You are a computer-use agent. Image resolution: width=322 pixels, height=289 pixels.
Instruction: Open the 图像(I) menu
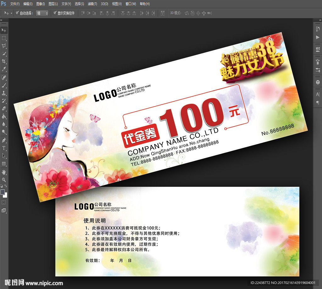coord(41,4)
